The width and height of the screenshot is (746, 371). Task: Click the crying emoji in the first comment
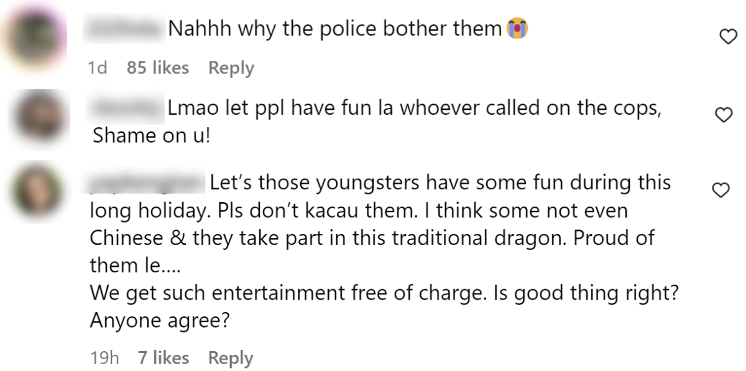click(x=517, y=29)
